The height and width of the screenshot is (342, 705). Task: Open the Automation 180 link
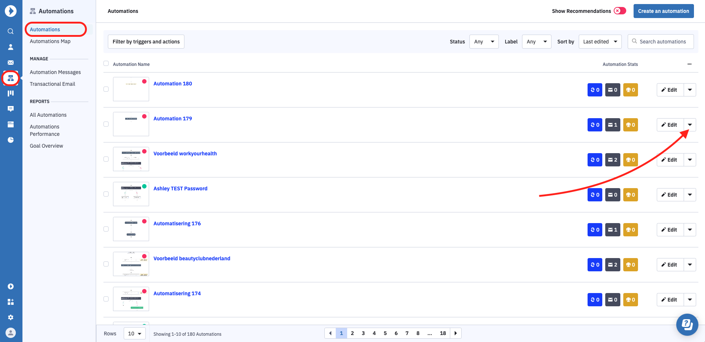[173, 84]
